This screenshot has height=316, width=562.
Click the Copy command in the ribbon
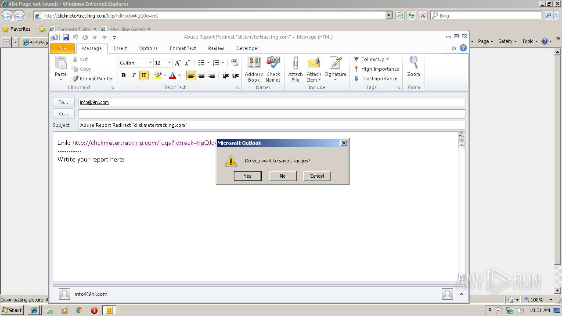coord(82,69)
